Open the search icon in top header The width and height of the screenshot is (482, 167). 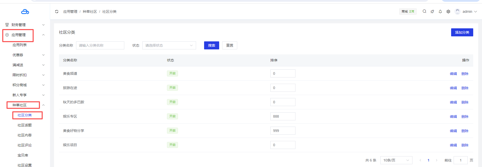click(x=424, y=11)
